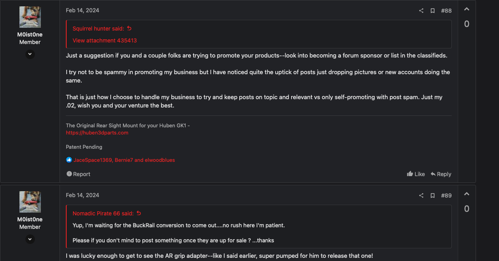The width and height of the screenshot is (499, 261).
Task: Jump to Nomadic Pirate 66's quoted post arrow
Action: click(x=139, y=213)
